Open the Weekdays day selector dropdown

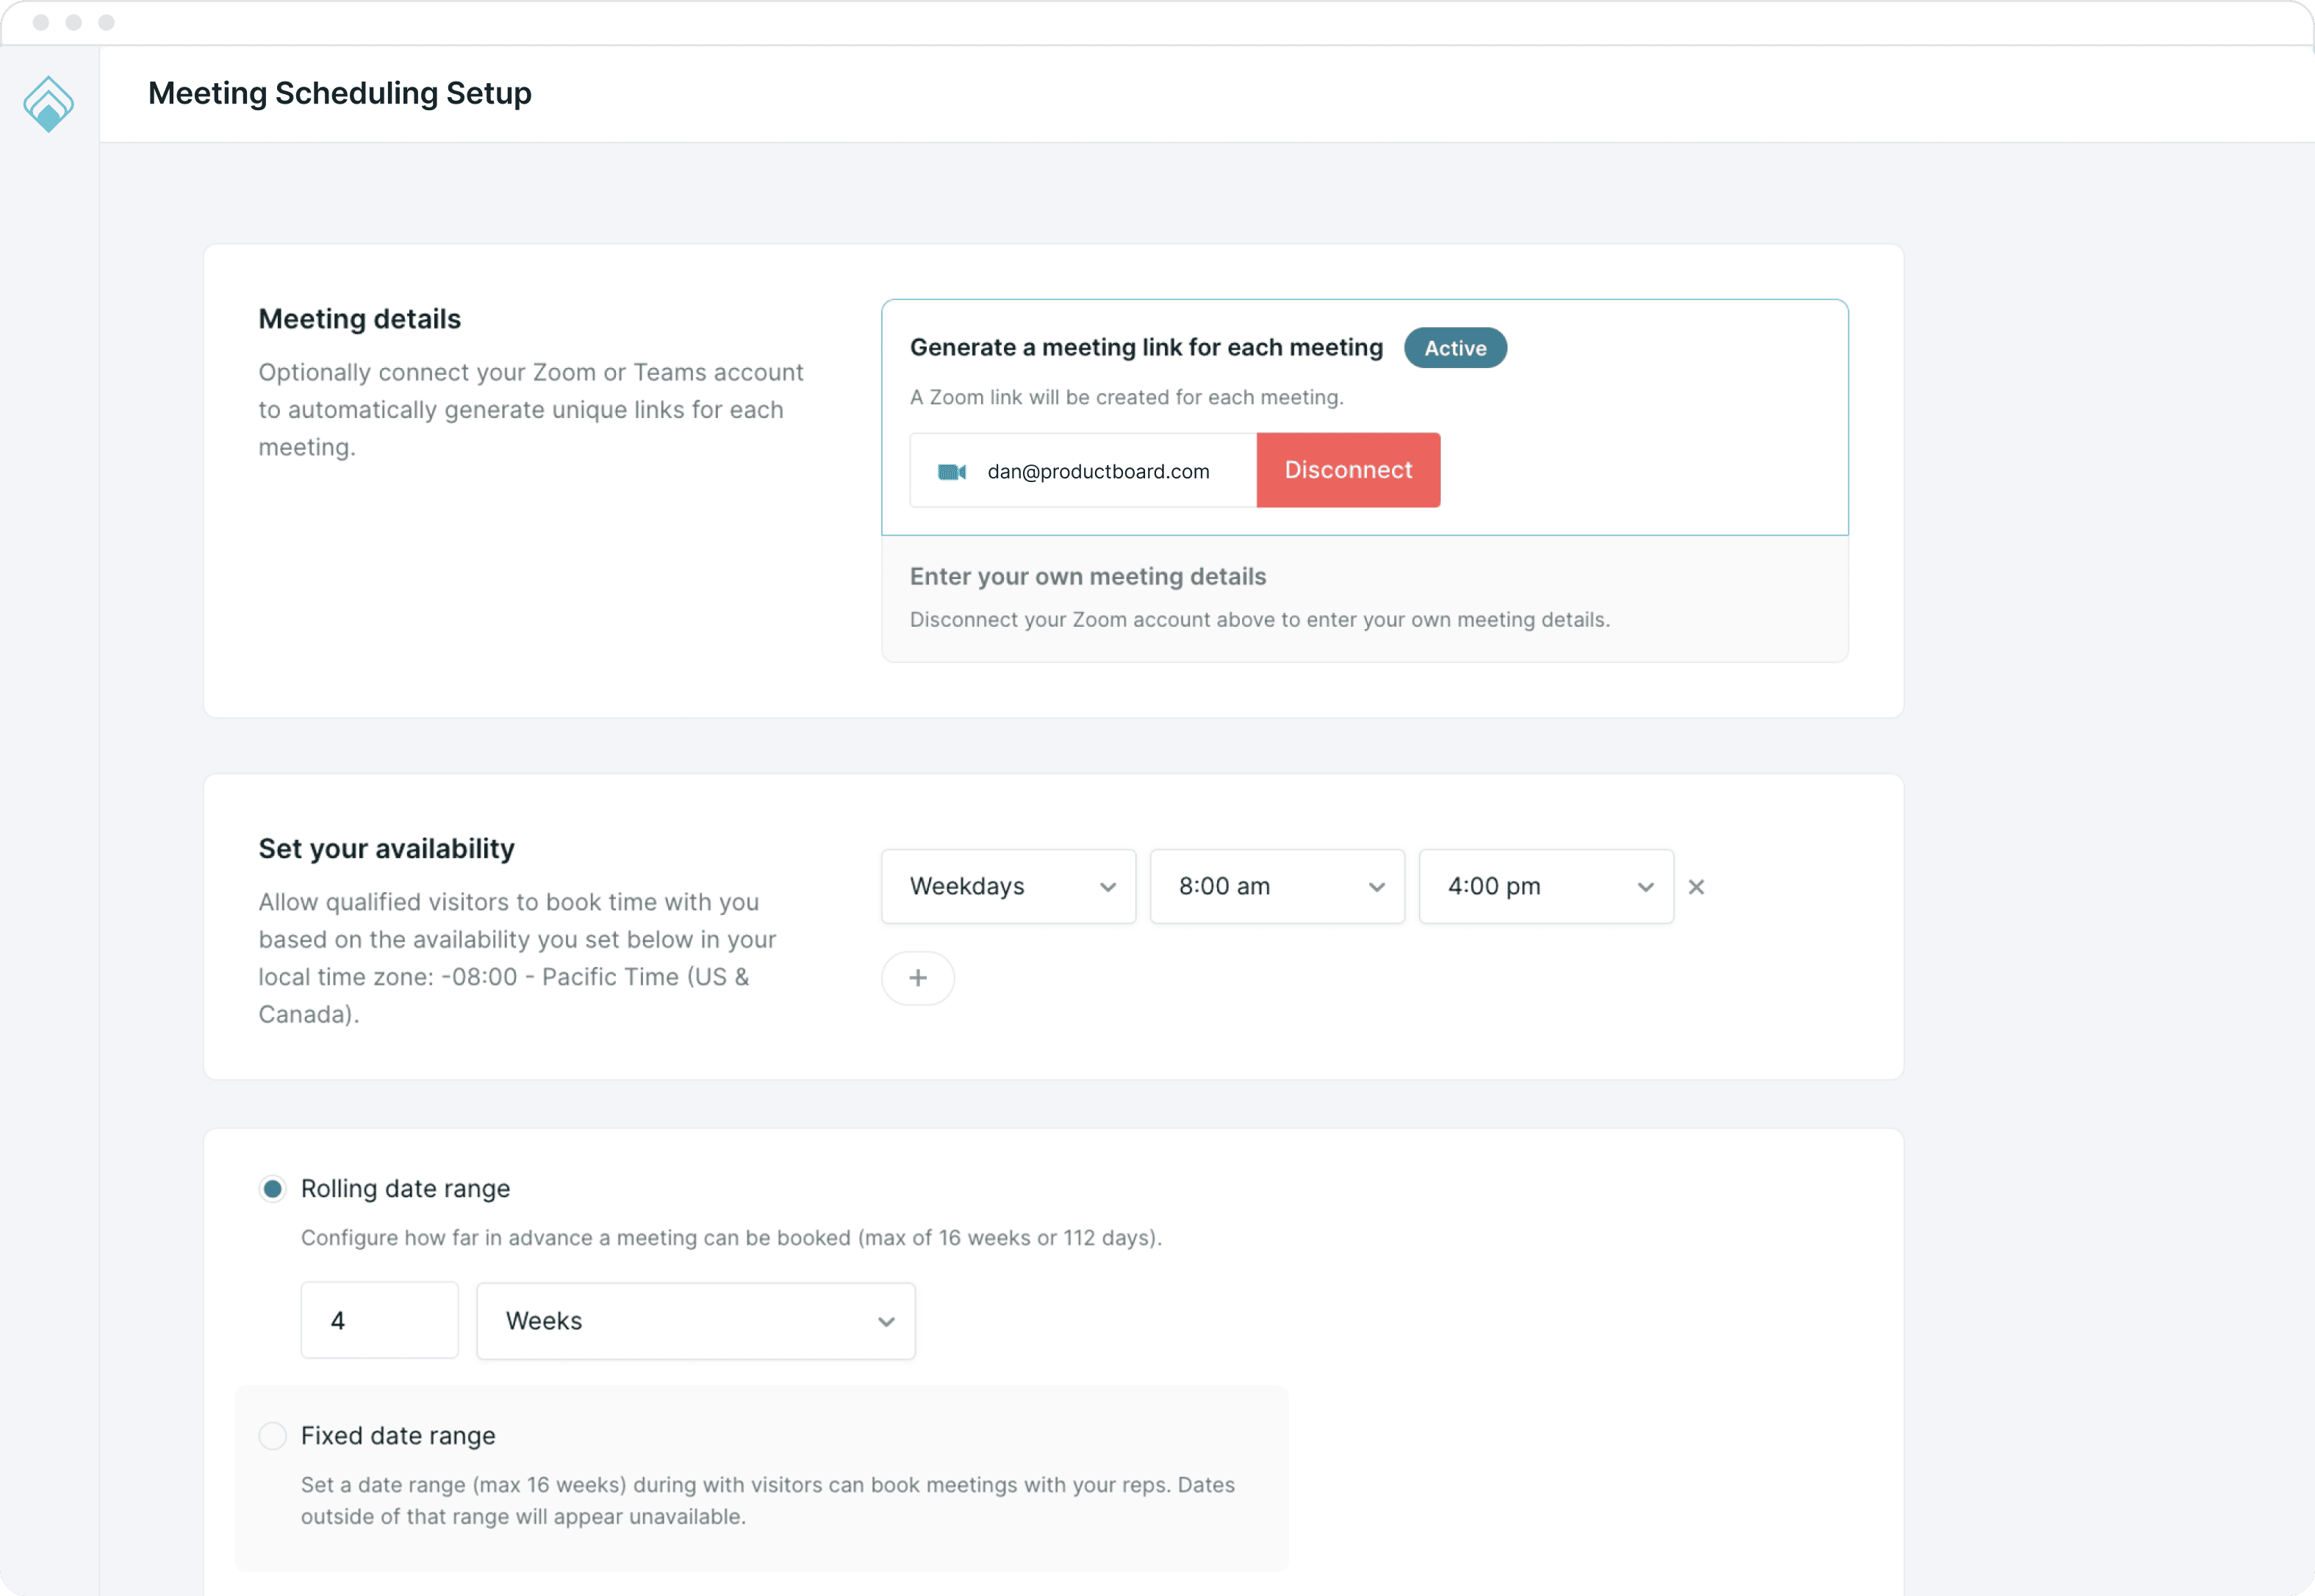(x=1008, y=886)
